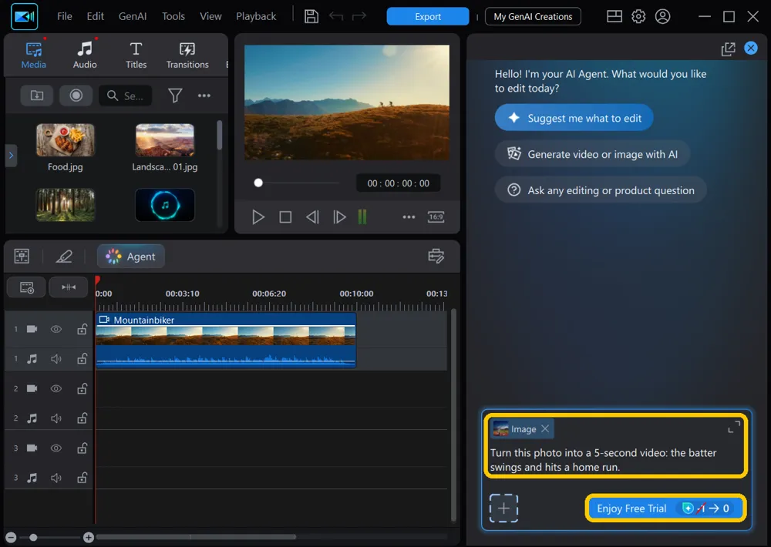Switch to the Titles tab
The image size is (771, 547).
[136, 55]
